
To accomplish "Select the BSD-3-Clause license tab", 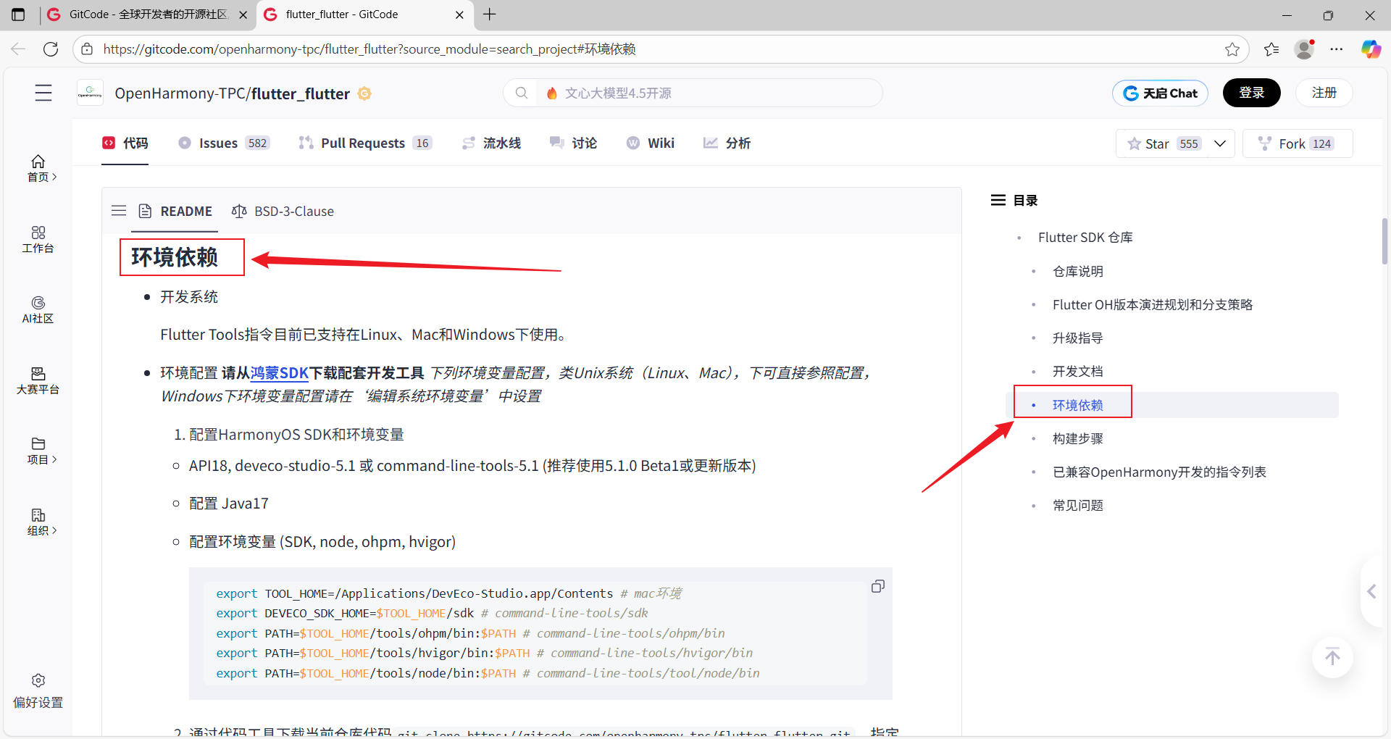I will click(283, 211).
